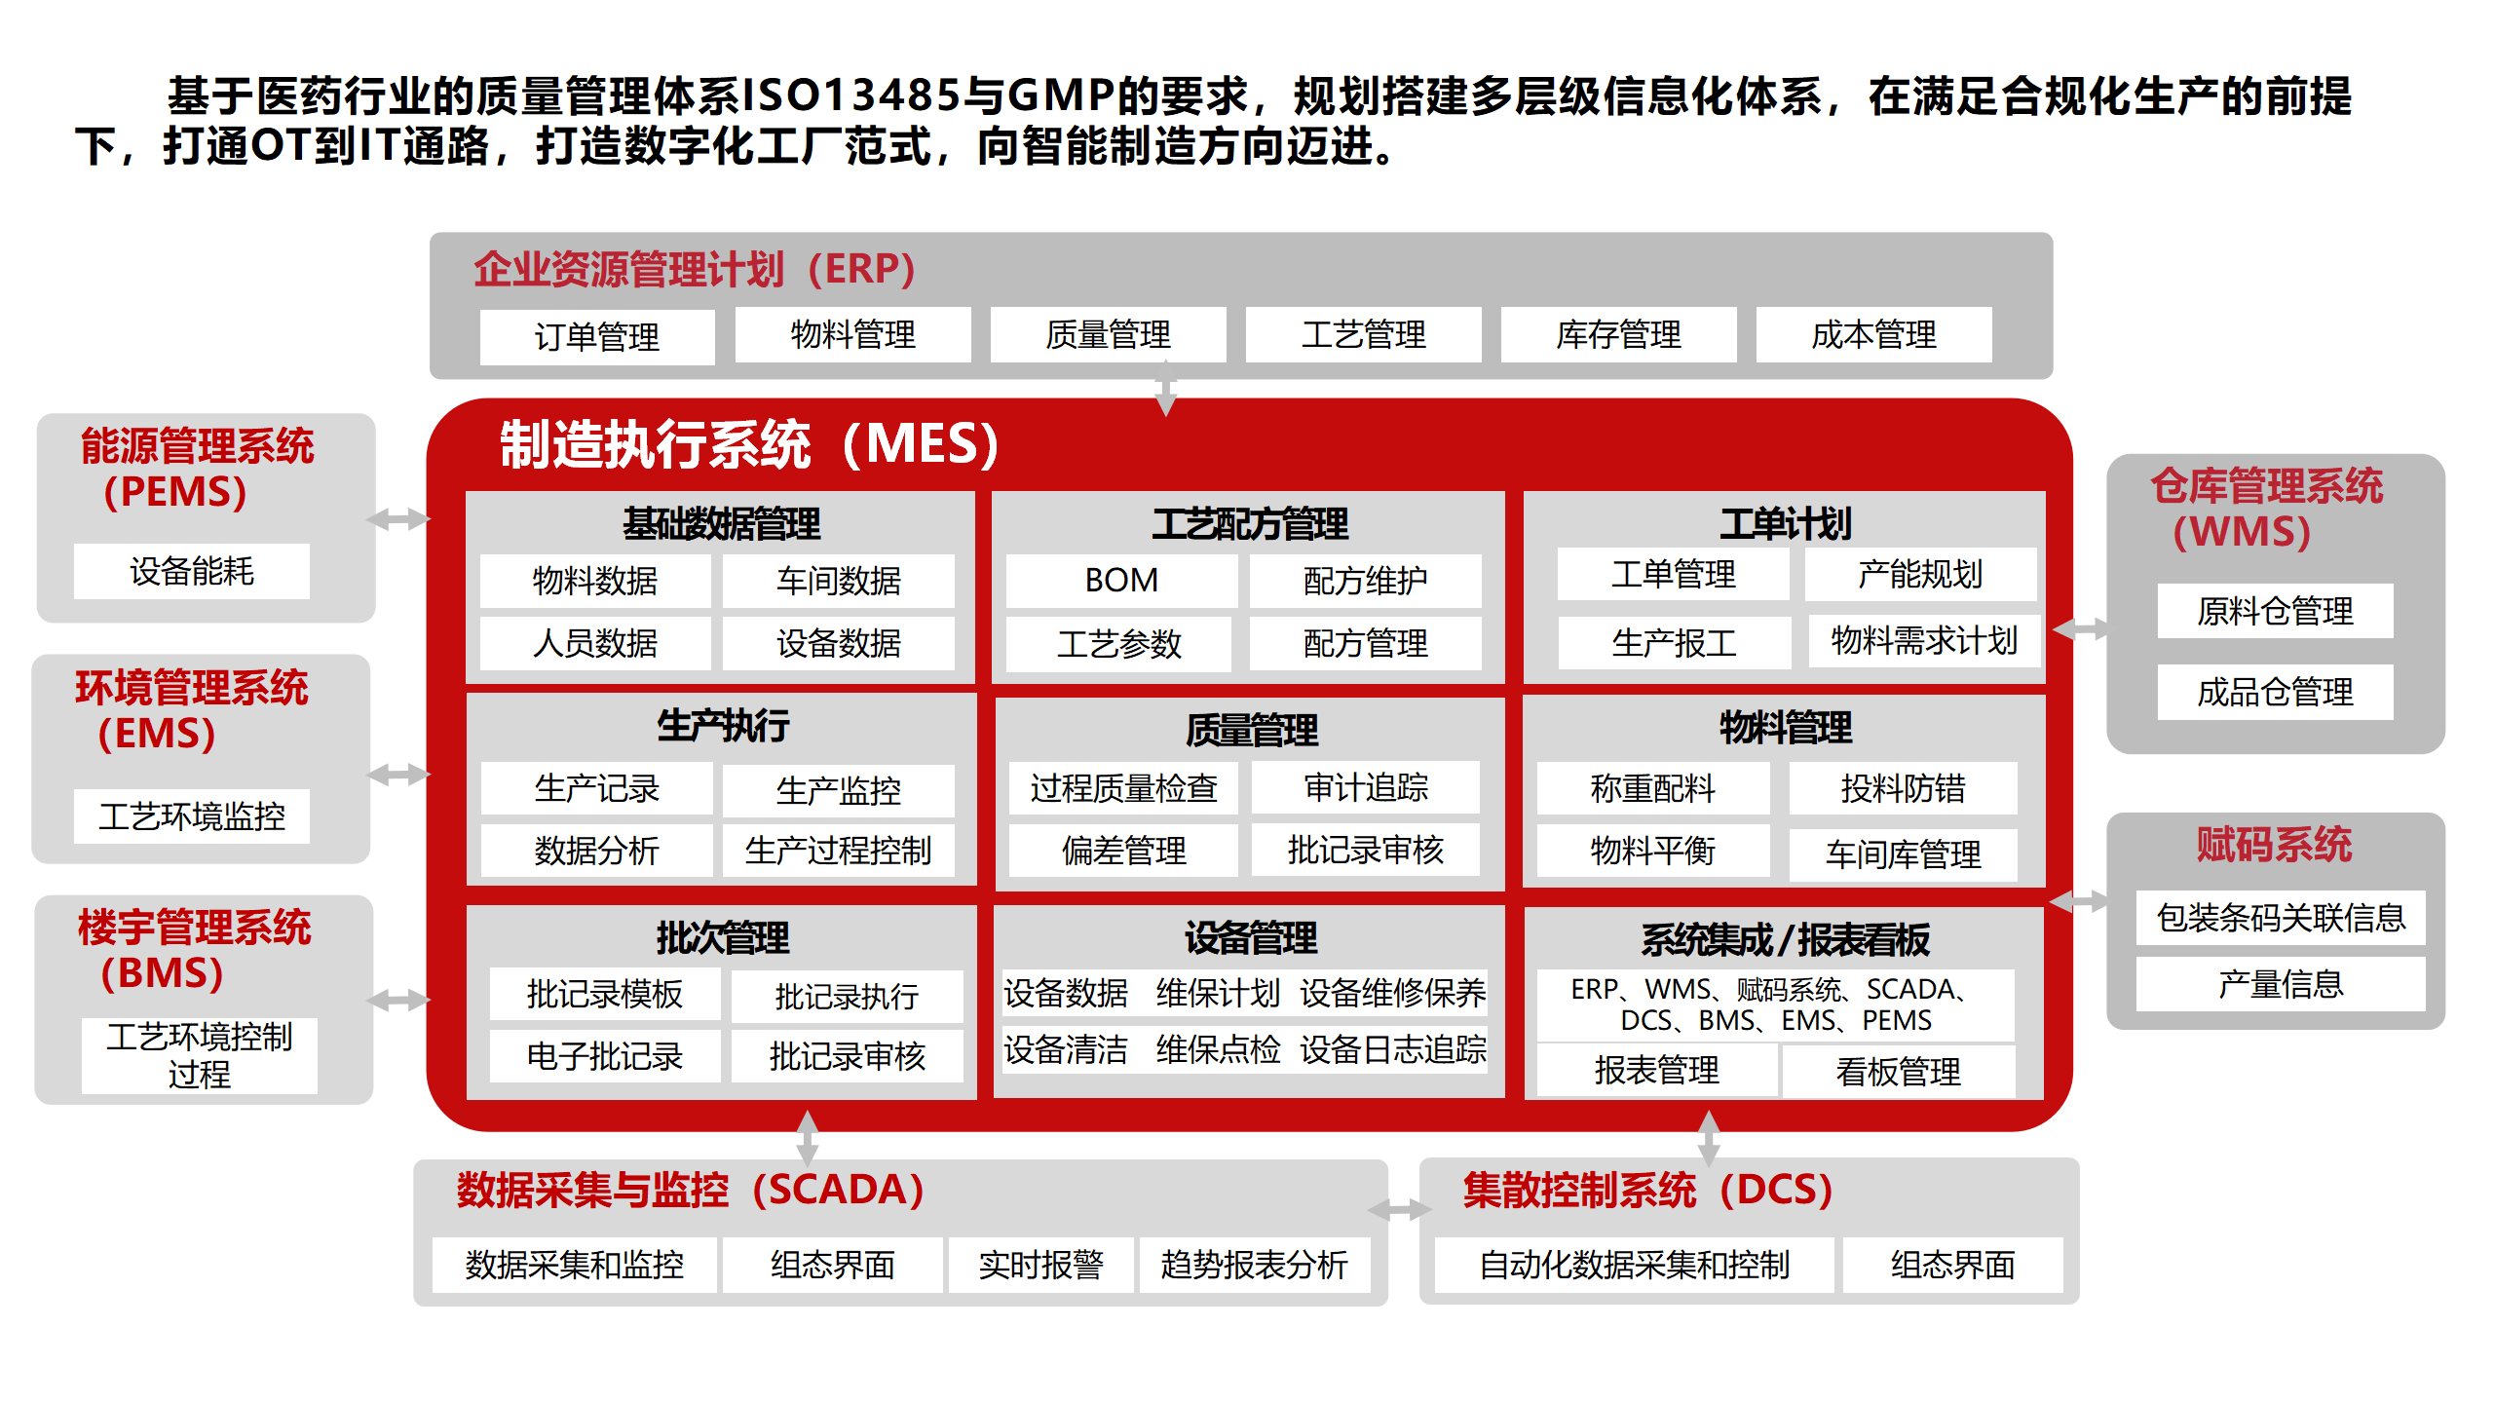Select the 设备维修保养 text
The image size is (2494, 1403).
click(1393, 994)
